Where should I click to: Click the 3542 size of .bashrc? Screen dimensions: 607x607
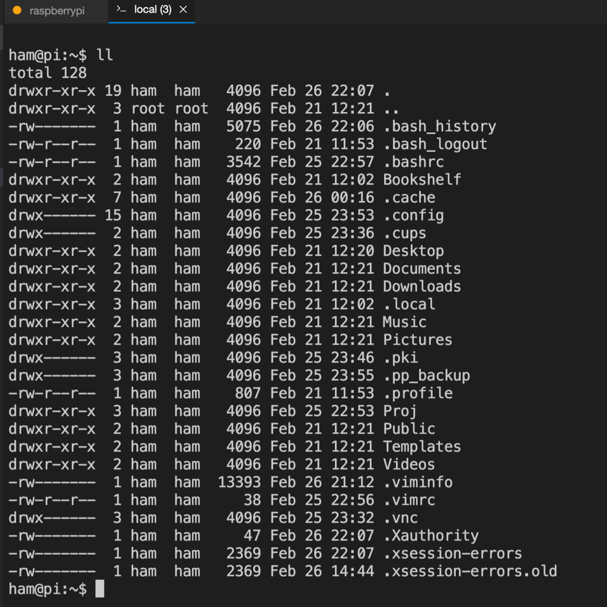244,162
